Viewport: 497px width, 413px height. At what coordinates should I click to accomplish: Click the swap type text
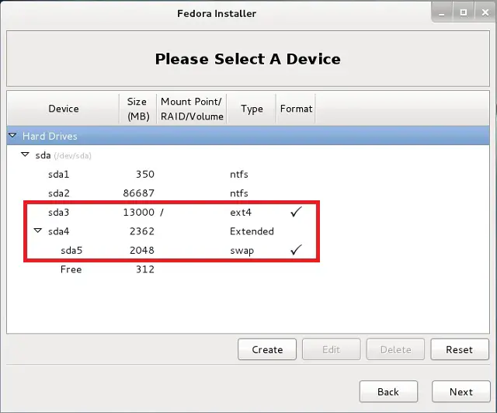pos(242,251)
